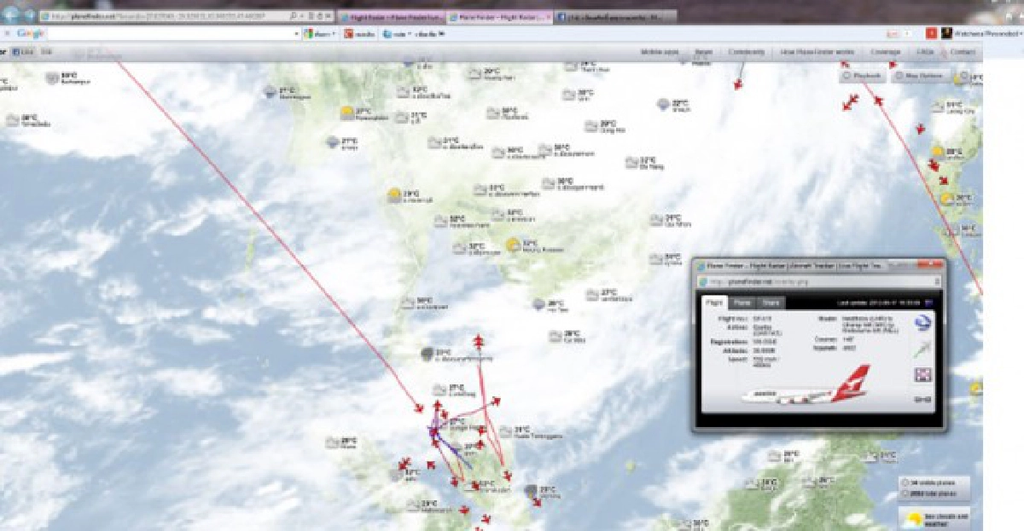Toggle the clouds and weather overlay
The image size is (1024, 531).
point(934,518)
